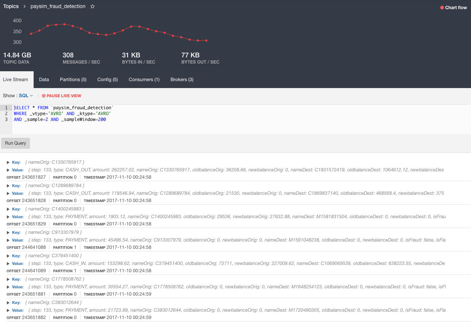Go to the Topics breadcrumb

coord(11,6)
